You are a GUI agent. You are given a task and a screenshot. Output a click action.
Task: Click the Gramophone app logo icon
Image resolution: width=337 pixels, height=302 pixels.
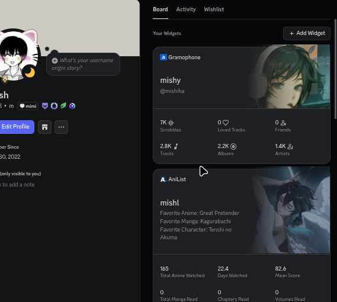(x=163, y=57)
